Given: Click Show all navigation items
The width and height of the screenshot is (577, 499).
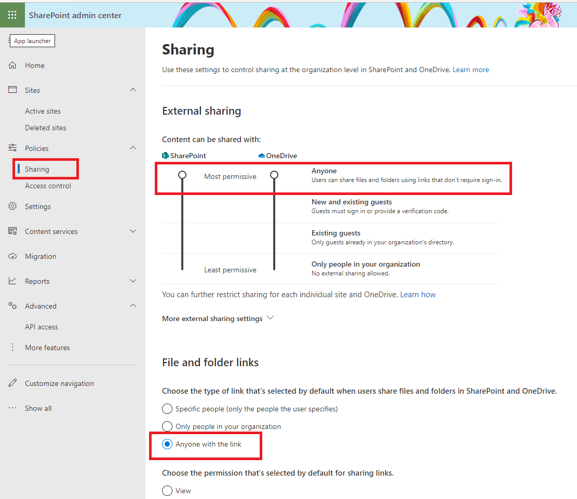Looking at the screenshot, I should pyautogui.click(x=38, y=408).
